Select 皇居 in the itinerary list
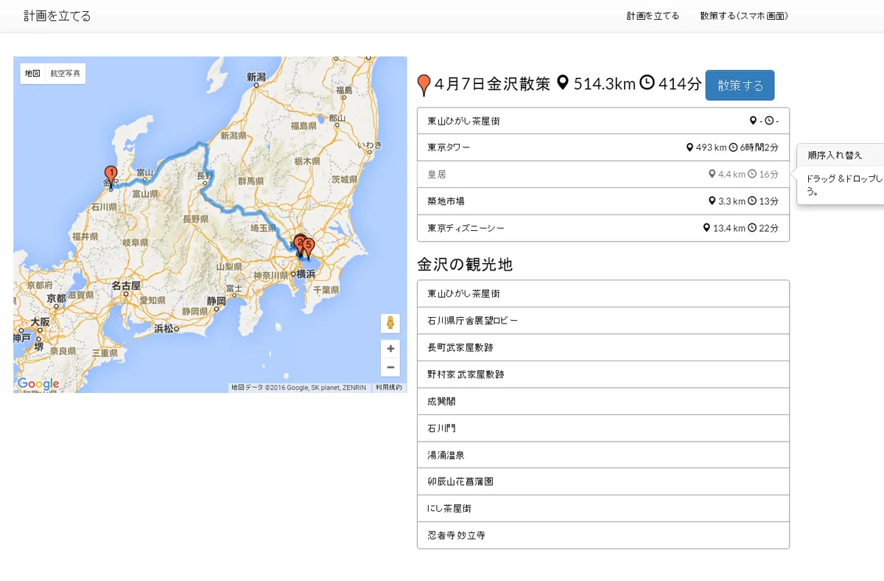The height and width of the screenshot is (581, 884). click(603, 175)
